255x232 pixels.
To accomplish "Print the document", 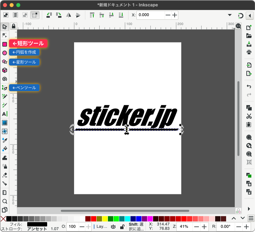I will point(249,52).
